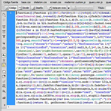
Task: Click 'clearInterval' at start of second line
Action: pyautogui.click(x=26, y=16)
